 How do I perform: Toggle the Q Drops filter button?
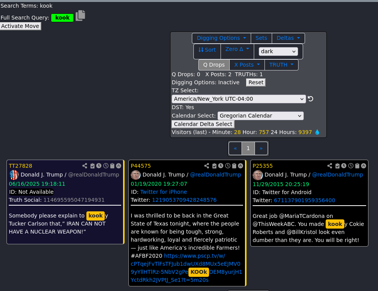coord(214,65)
